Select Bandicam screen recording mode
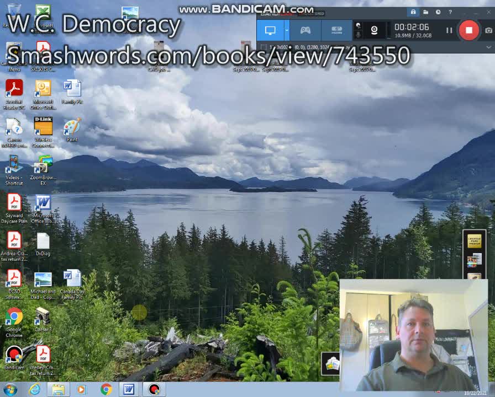Image resolution: width=495 pixels, height=397 pixels. [x=270, y=30]
